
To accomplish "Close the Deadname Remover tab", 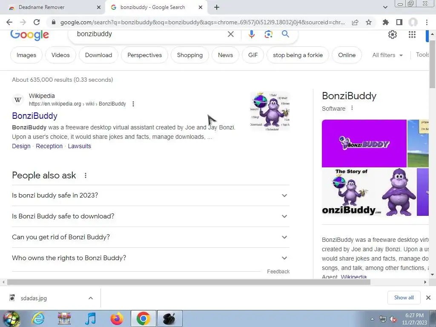I will tap(99, 7).
